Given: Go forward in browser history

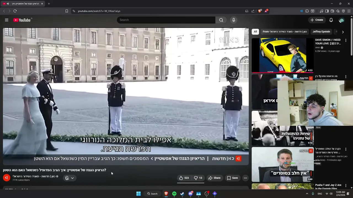Looking at the screenshot, I should pos(9,11).
